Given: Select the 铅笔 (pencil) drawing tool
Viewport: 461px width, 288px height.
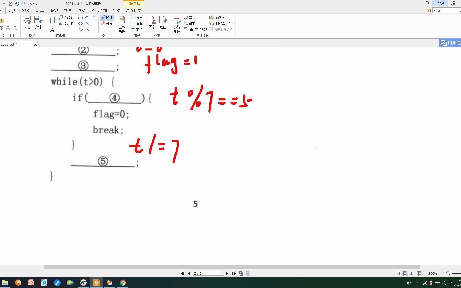Looking at the screenshot, I should tap(107, 18).
